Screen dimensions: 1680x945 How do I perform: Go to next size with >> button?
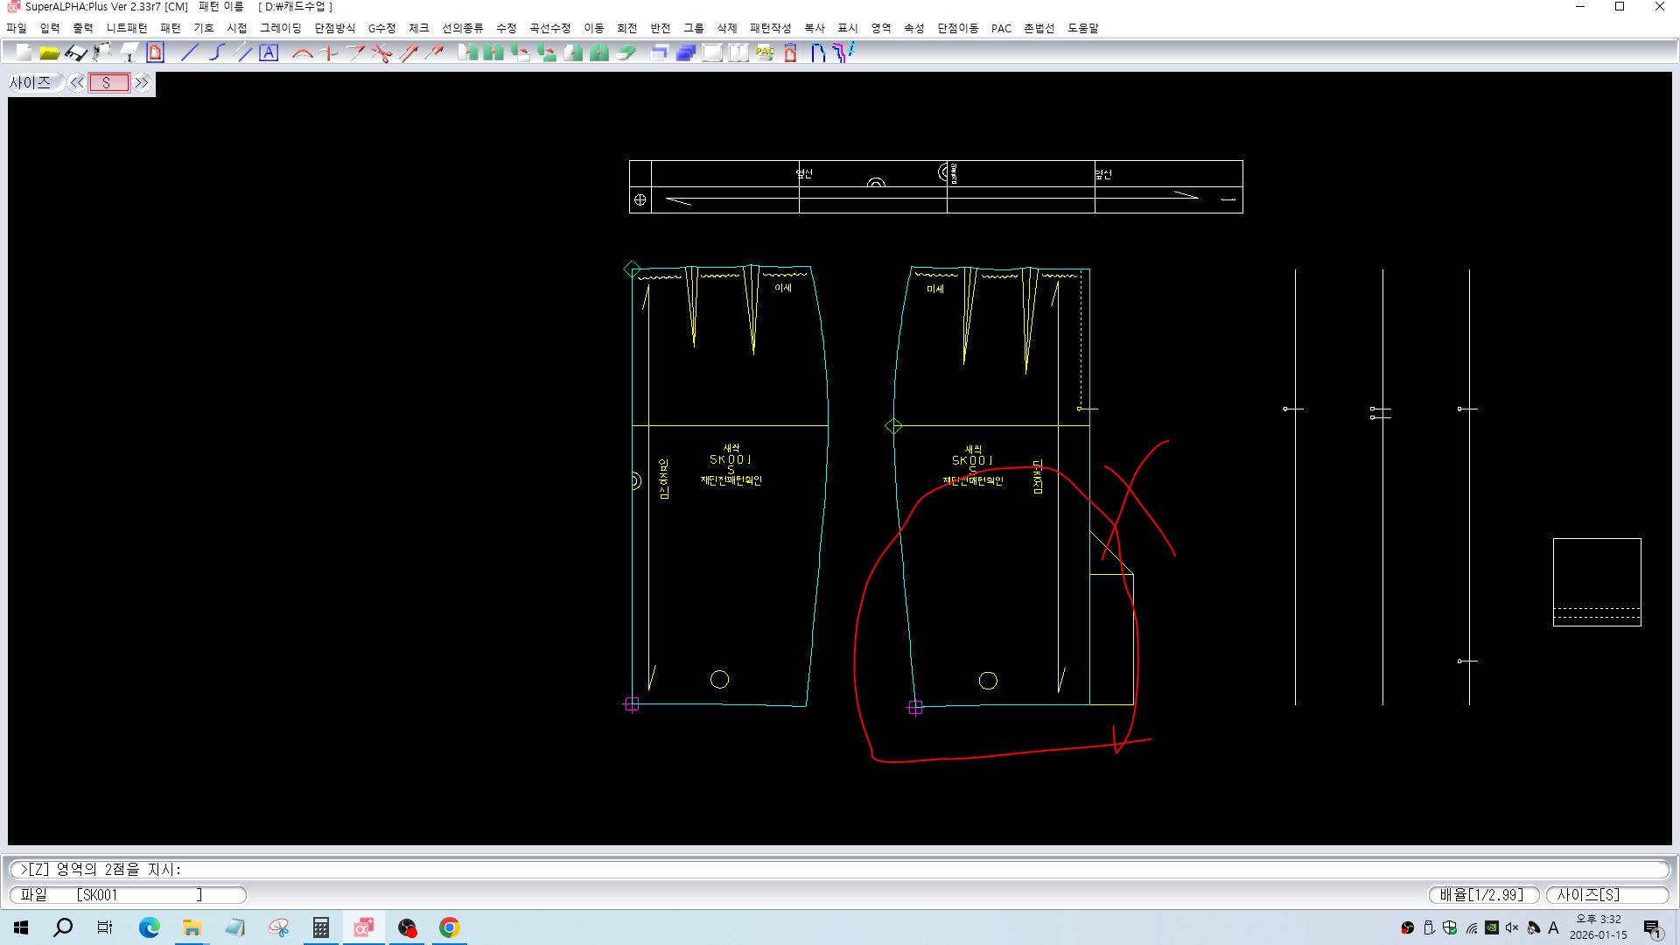(142, 83)
